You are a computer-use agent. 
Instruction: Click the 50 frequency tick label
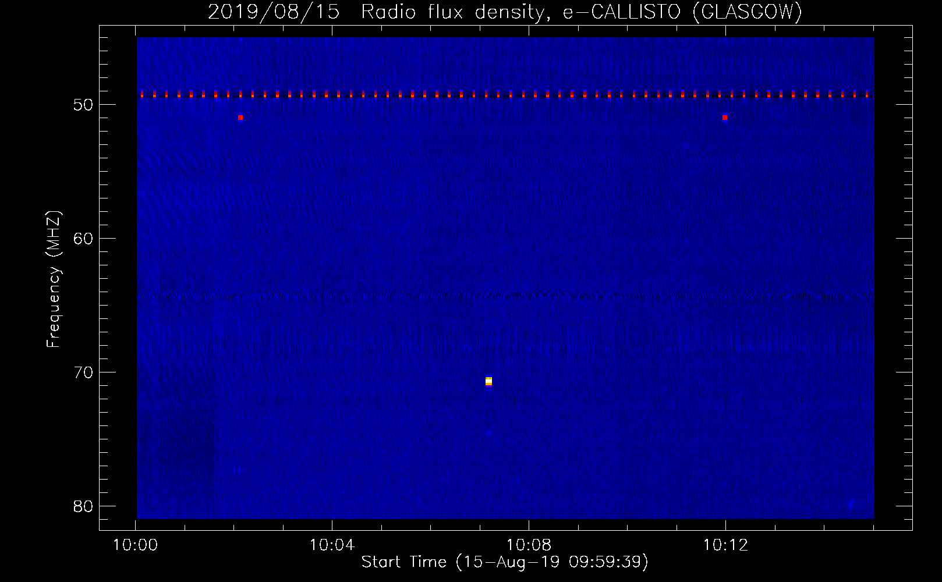pos(83,105)
